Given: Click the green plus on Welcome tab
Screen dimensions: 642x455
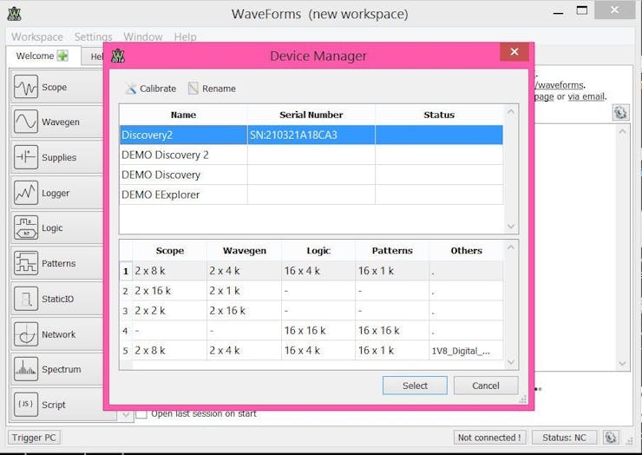Looking at the screenshot, I should point(62,56).
